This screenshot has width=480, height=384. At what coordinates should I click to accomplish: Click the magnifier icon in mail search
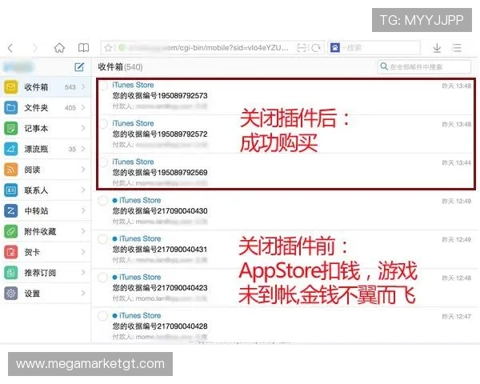point(384,66)
